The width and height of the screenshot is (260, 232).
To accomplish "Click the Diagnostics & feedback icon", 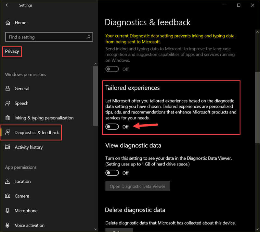I will (7, 132).
